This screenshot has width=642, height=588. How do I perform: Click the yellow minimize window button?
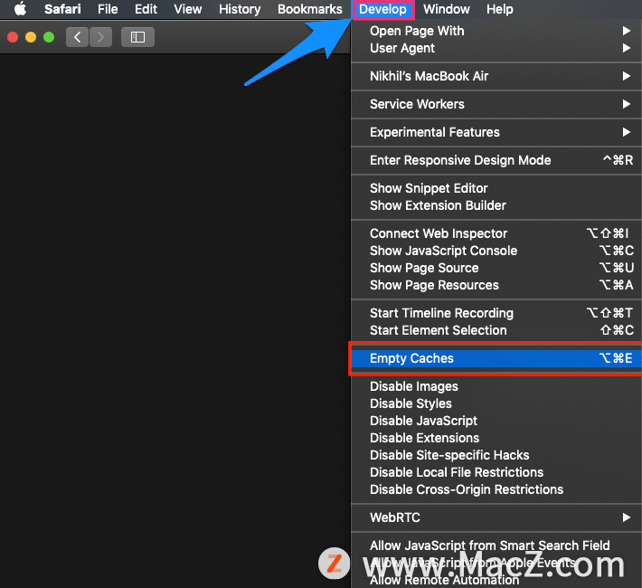click(31, 37)
